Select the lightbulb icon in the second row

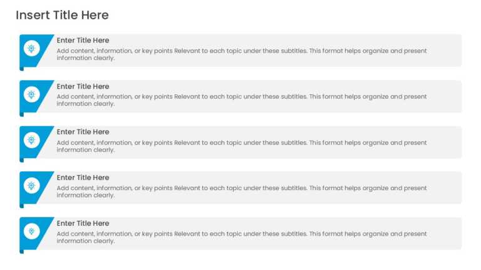(31, 94)
